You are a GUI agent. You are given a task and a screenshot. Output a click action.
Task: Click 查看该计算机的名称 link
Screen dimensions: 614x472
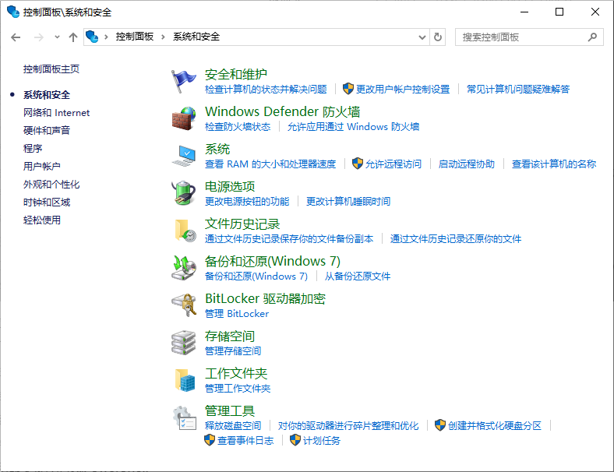coord(554,164)
